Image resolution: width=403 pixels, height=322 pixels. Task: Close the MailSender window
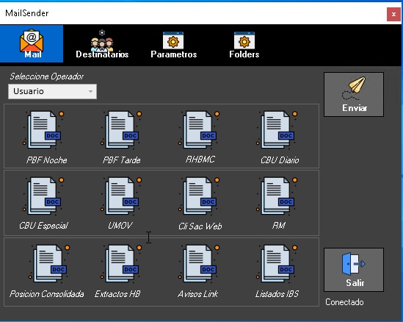(x=393, y=14)
